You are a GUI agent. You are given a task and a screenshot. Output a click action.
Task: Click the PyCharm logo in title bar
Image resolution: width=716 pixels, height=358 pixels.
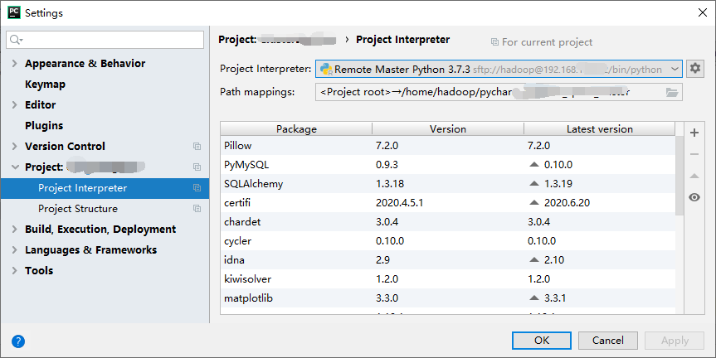point(14,12)
